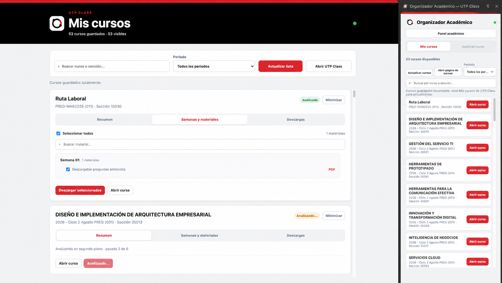Click the "53 cursos disponibles" text in side panel
Screen dimensions: 502x283
pos(423,59)
